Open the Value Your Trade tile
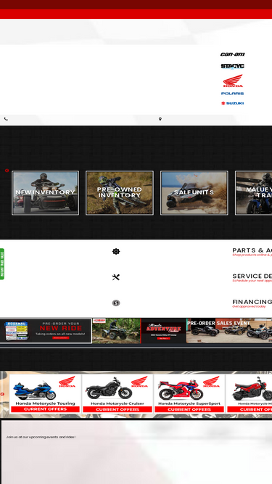Viewport: 272px width, 484px height. tap(253, 193)
